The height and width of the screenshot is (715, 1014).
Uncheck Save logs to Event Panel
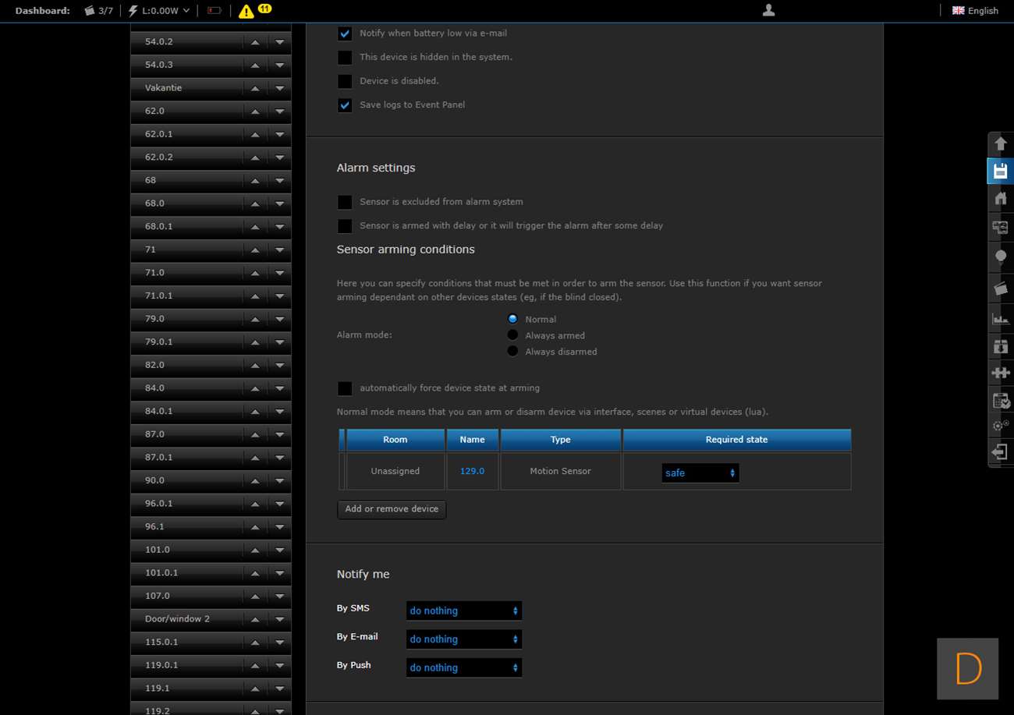(345, 105)
